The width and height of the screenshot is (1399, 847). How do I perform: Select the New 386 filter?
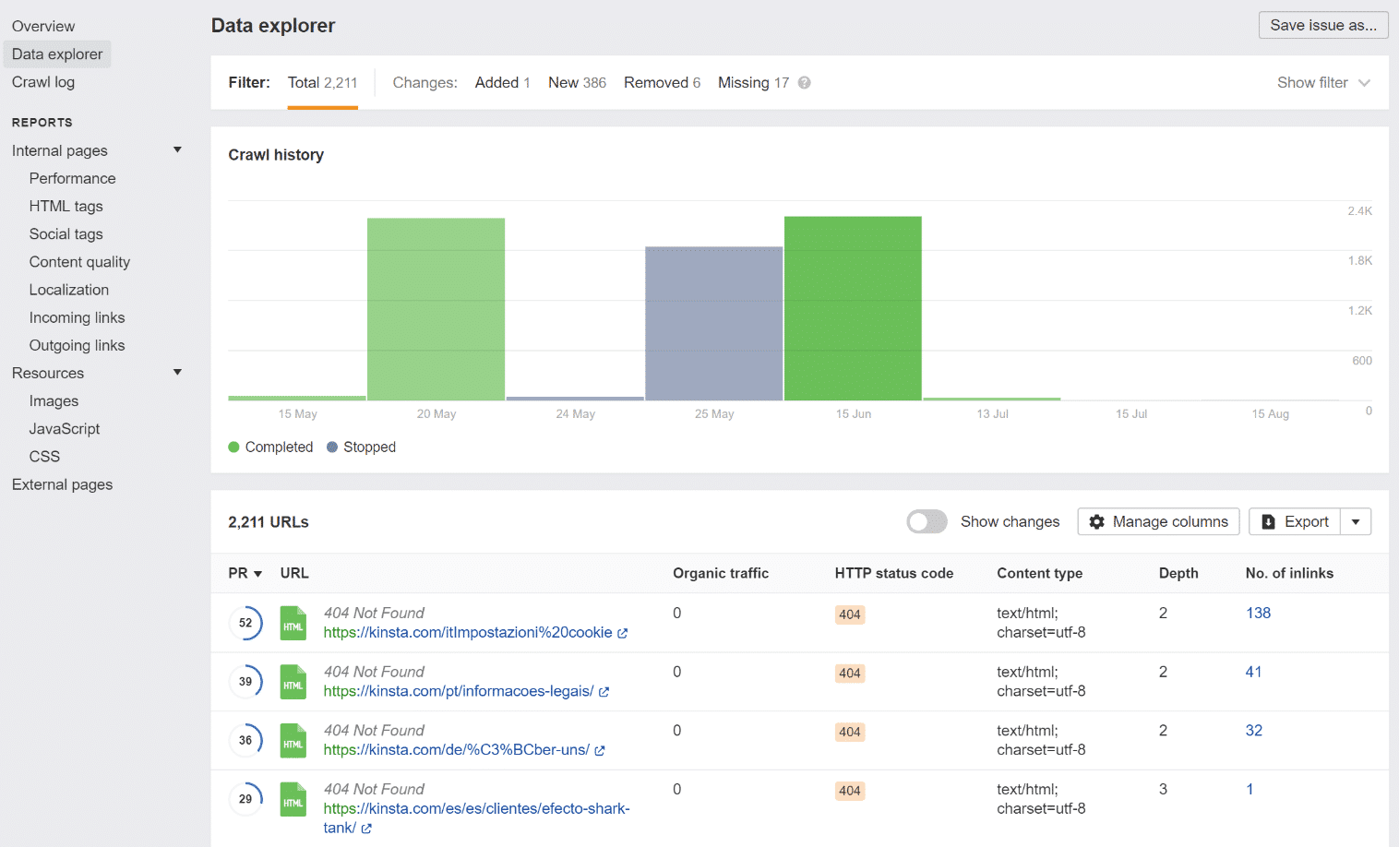click(x=576, y=82)
